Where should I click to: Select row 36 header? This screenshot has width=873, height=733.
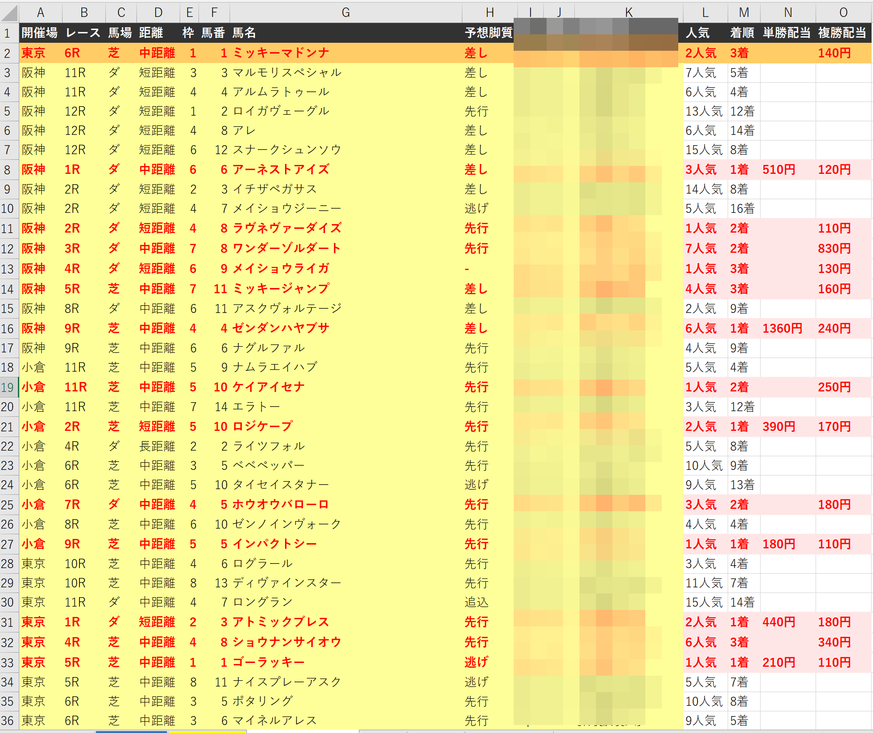click(x=8, y=721)
